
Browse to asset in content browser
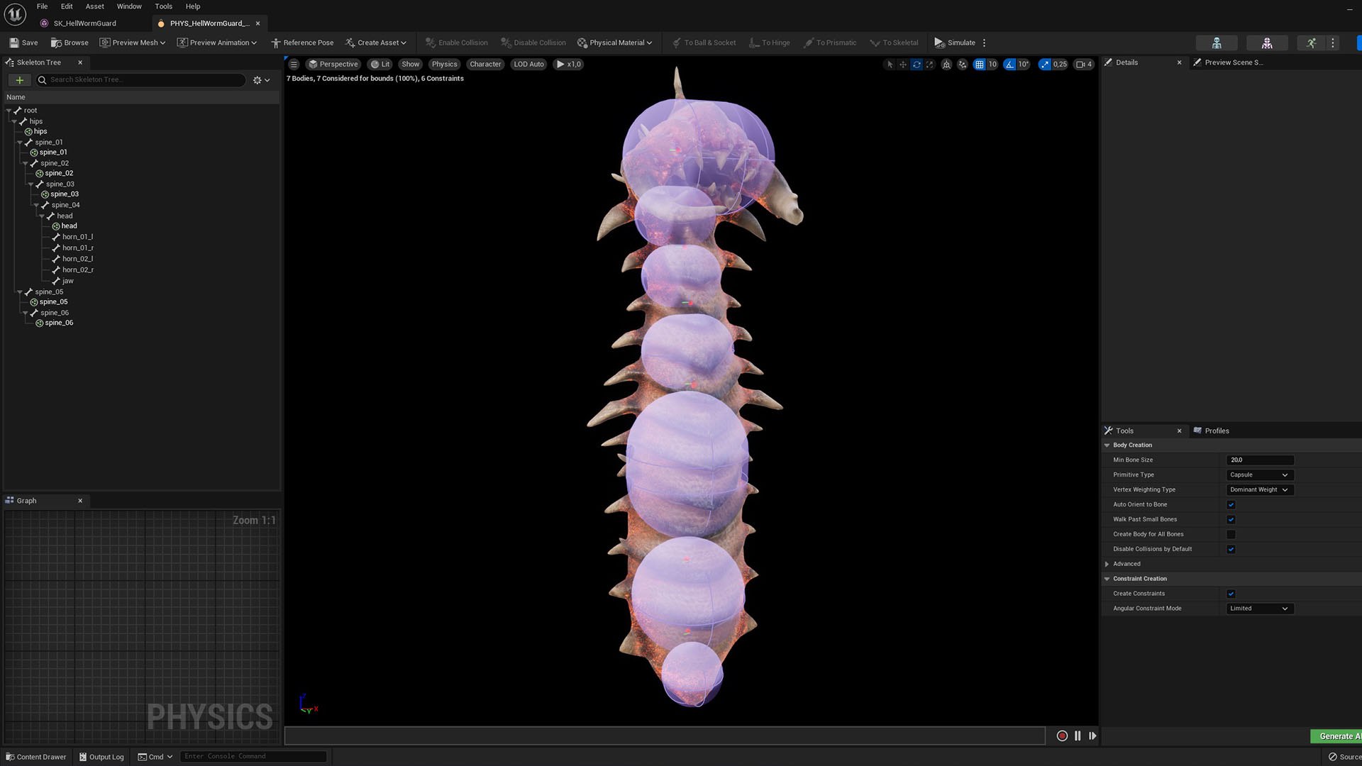[70, 43]
